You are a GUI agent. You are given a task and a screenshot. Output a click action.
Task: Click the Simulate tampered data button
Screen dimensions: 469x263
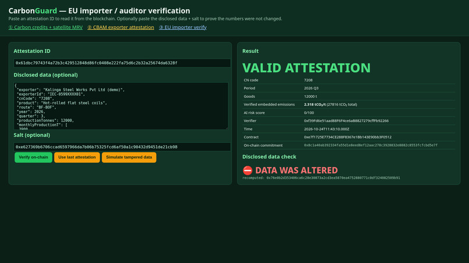click(x=129, y=157)
